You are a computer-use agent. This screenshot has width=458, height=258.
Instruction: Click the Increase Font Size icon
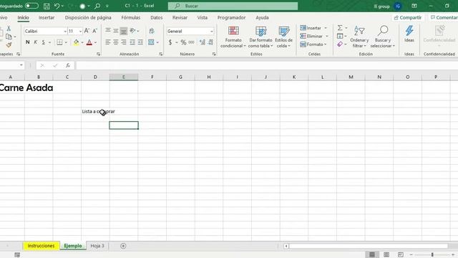[x=87, y=31]
